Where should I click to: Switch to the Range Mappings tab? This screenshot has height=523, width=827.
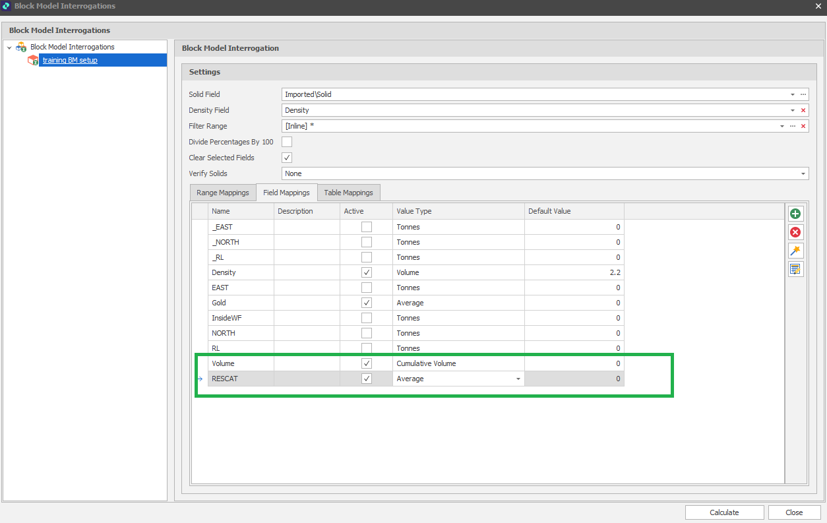(223, 193)
